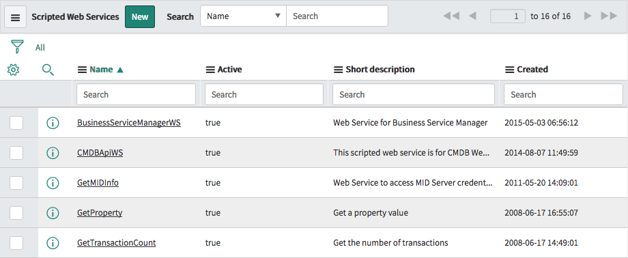The image size is (628, 258).
Task: Preview CMDBApiWS record info icon
Action: click(53, 153)
